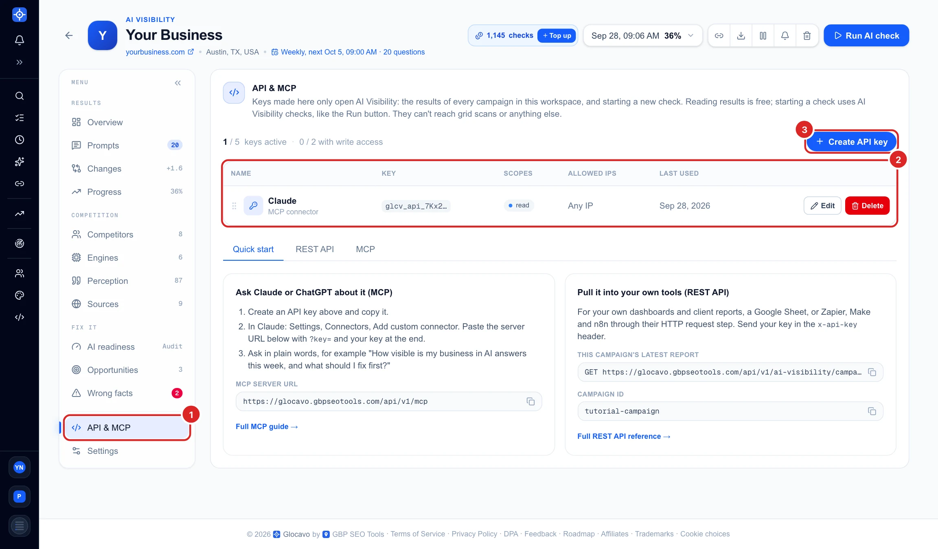This screenshot has width=938, height=549.
Task: Click the Create API key button
Action: (851, 142)
